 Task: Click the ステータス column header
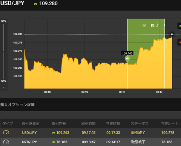(140, 123)
